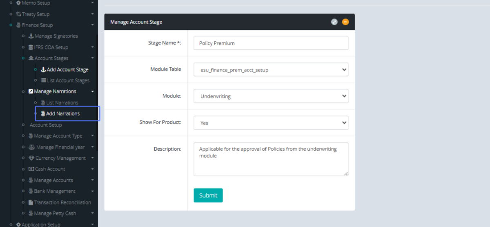
Task: Click into the Stage Name text field
Action: (271, 43)
